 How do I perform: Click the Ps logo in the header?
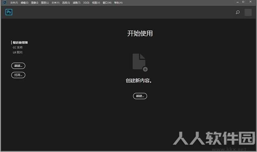point(9,12)
